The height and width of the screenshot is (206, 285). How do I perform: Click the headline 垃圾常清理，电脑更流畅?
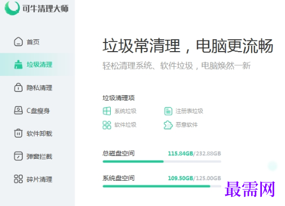188,46
